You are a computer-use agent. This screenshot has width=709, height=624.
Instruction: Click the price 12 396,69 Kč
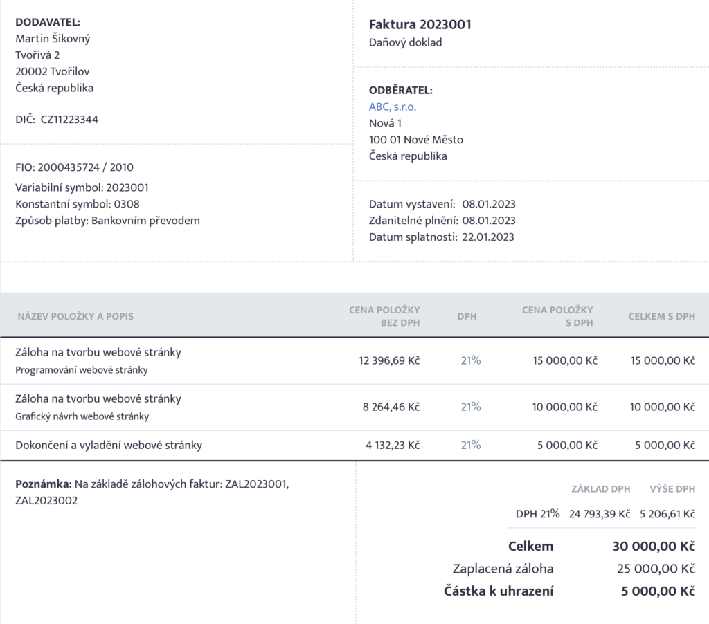tap(389, 360)
